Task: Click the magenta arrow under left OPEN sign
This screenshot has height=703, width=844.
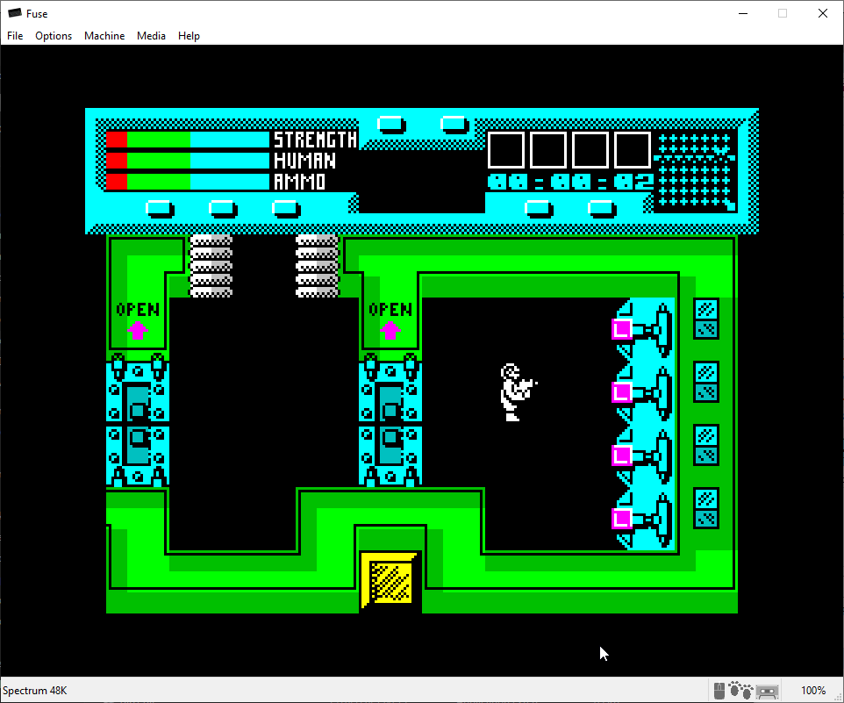Action: (138, 330)
